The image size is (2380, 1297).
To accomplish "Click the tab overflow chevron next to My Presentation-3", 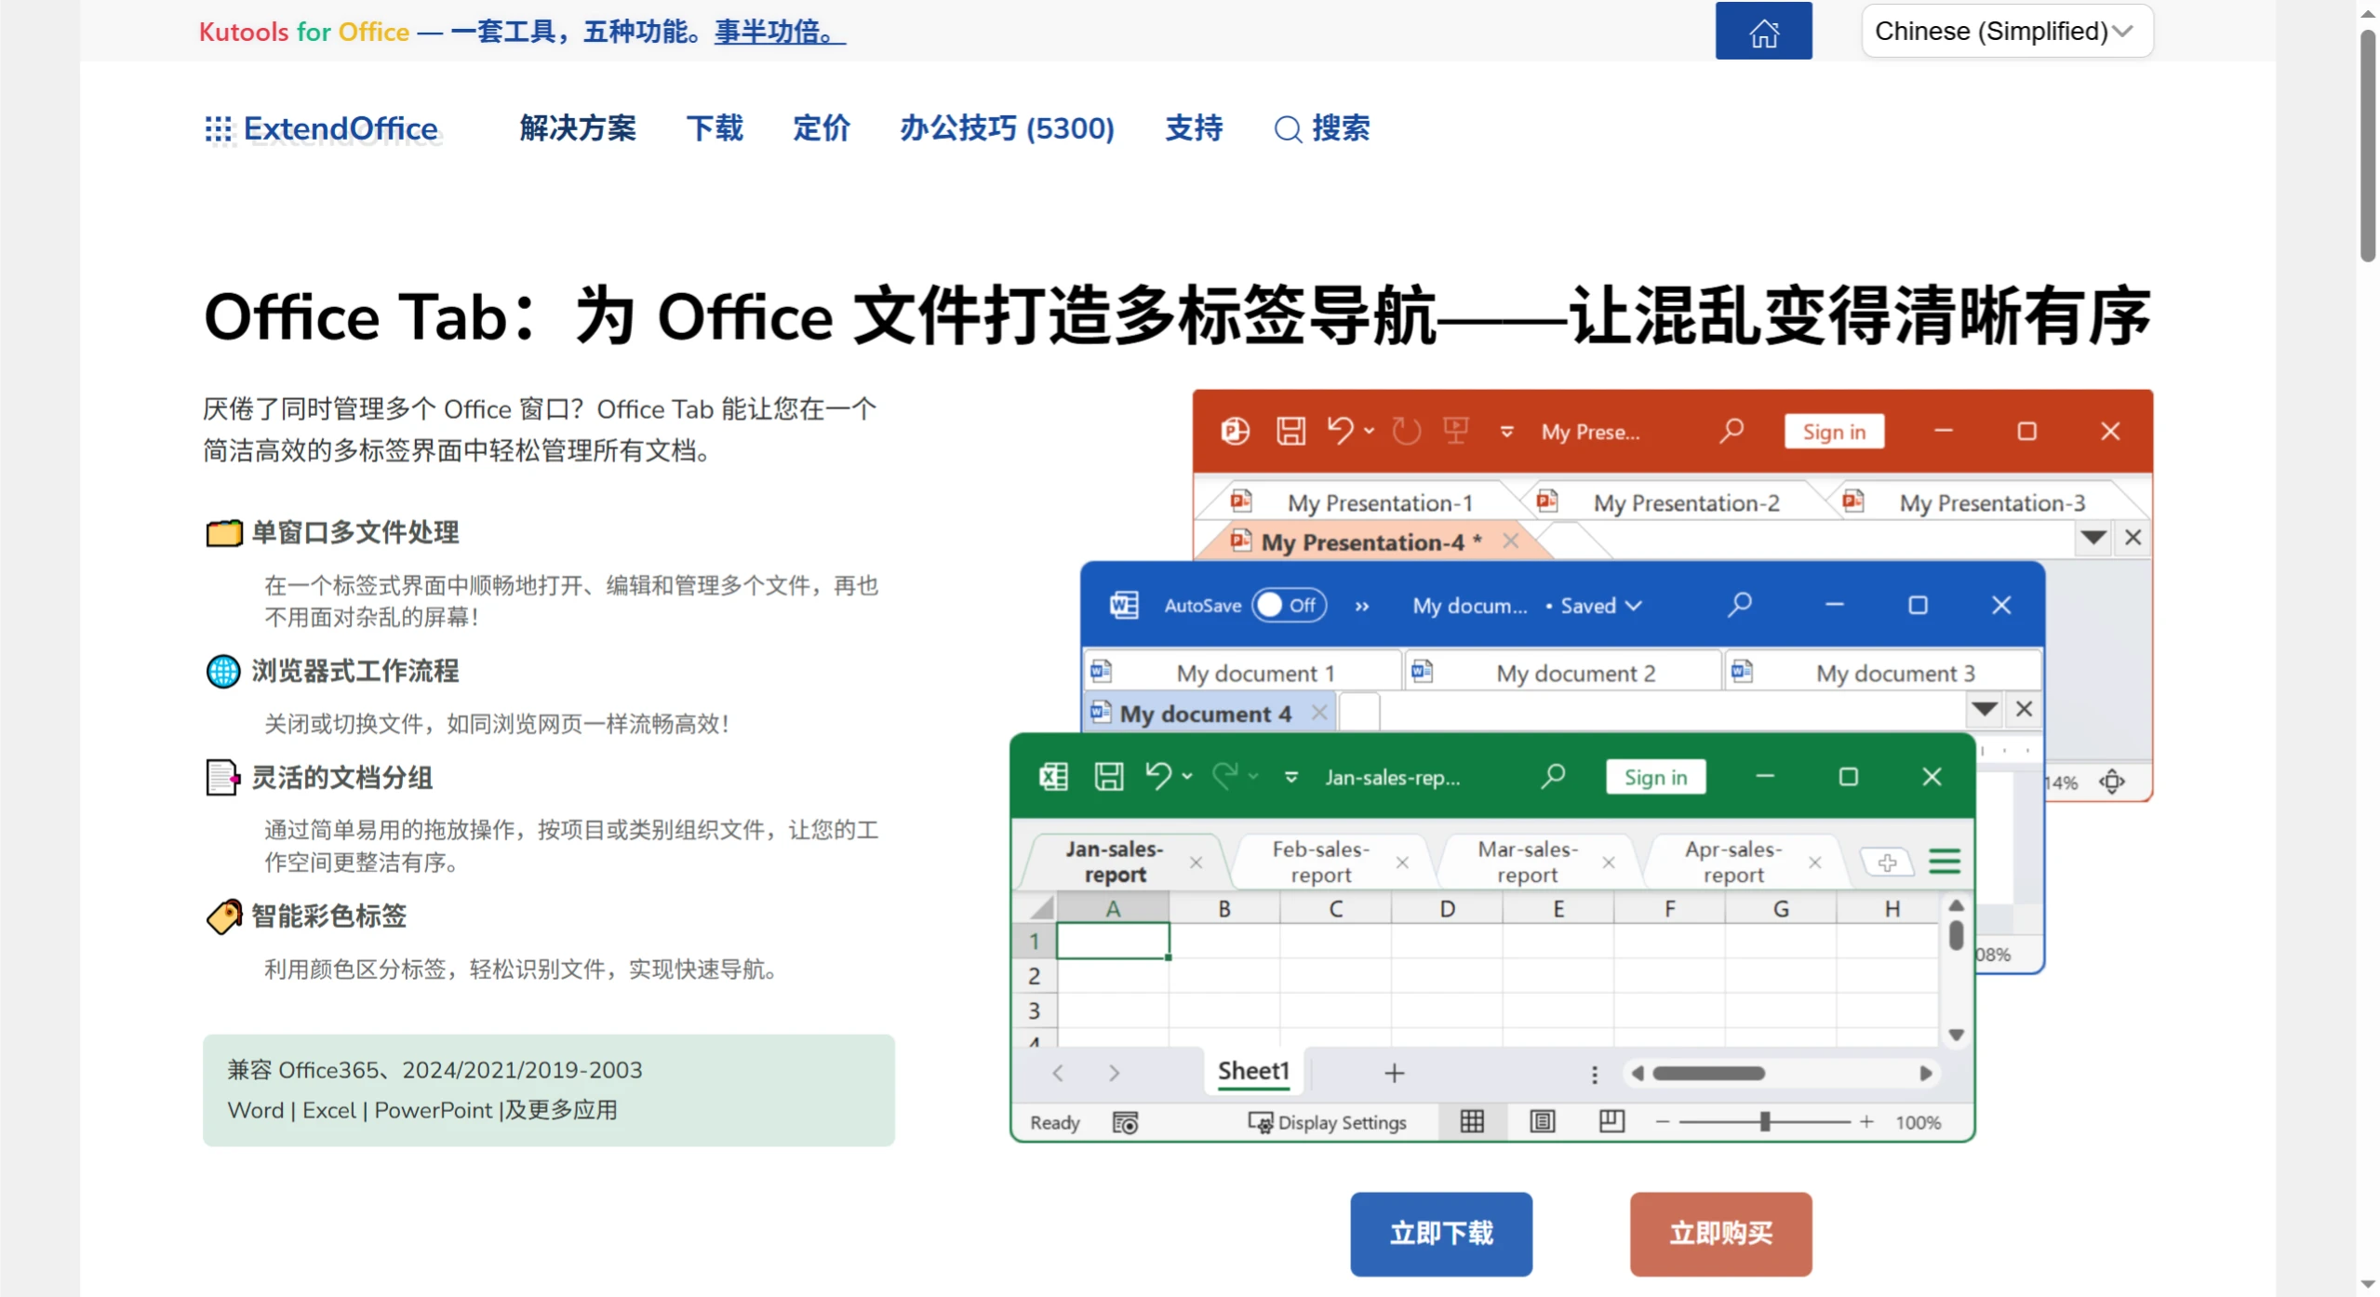I will coord(2093,537).
